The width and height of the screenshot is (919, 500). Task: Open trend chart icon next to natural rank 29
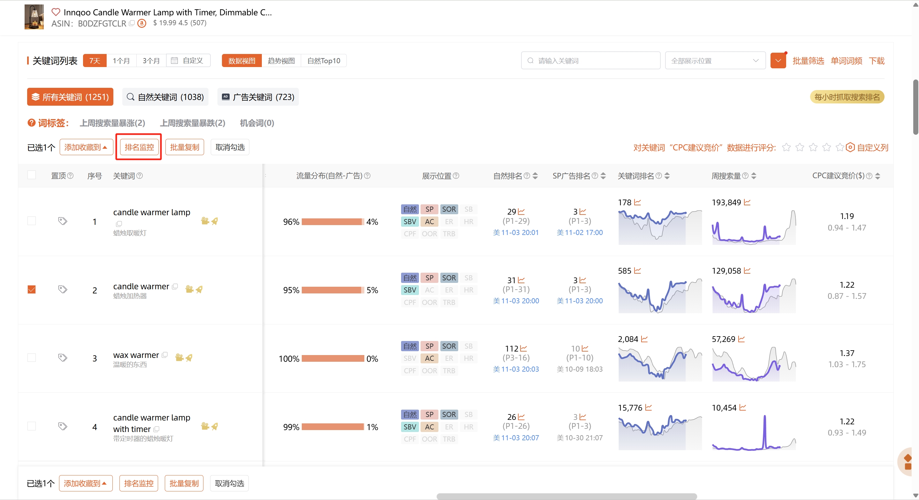point(521,211)
